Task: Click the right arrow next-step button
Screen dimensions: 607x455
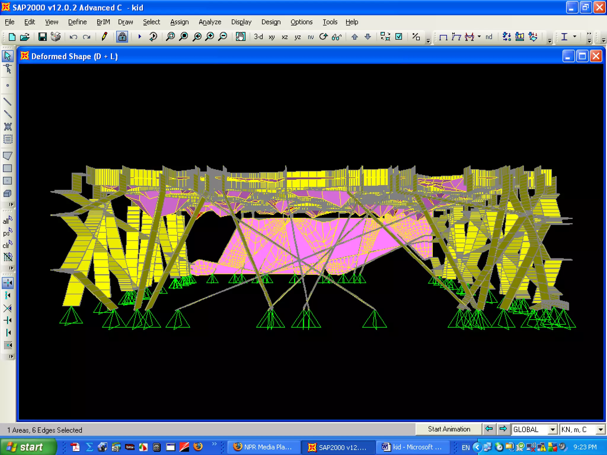Action: pyautogui.click(x=503, y=429)
